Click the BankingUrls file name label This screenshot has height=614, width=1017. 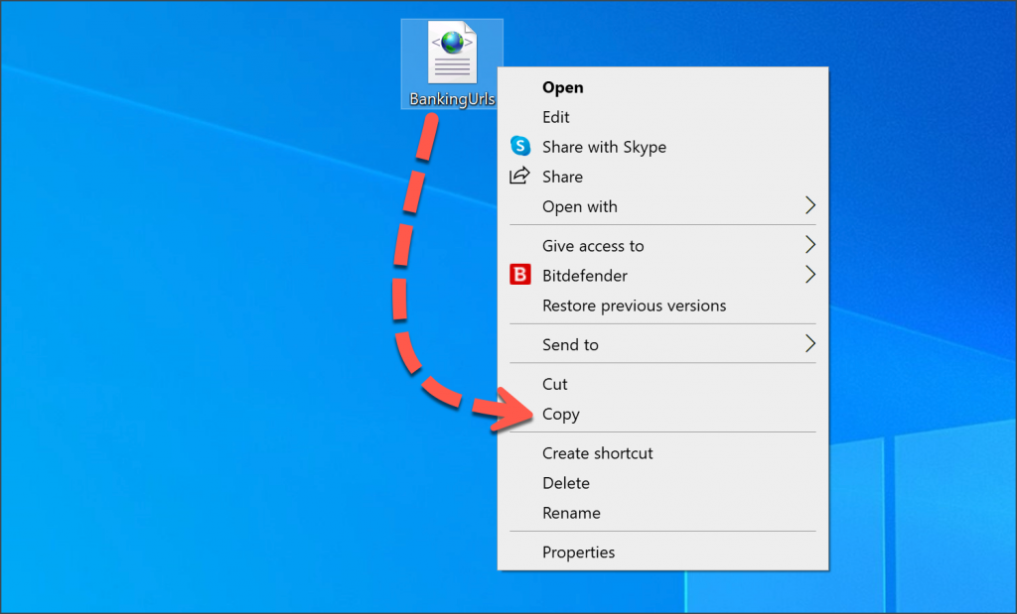coord(452,99)
